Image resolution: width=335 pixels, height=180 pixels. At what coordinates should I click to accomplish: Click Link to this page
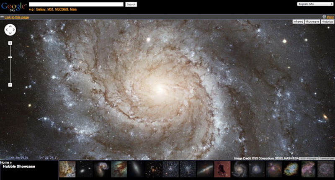(x=17, y=17)
